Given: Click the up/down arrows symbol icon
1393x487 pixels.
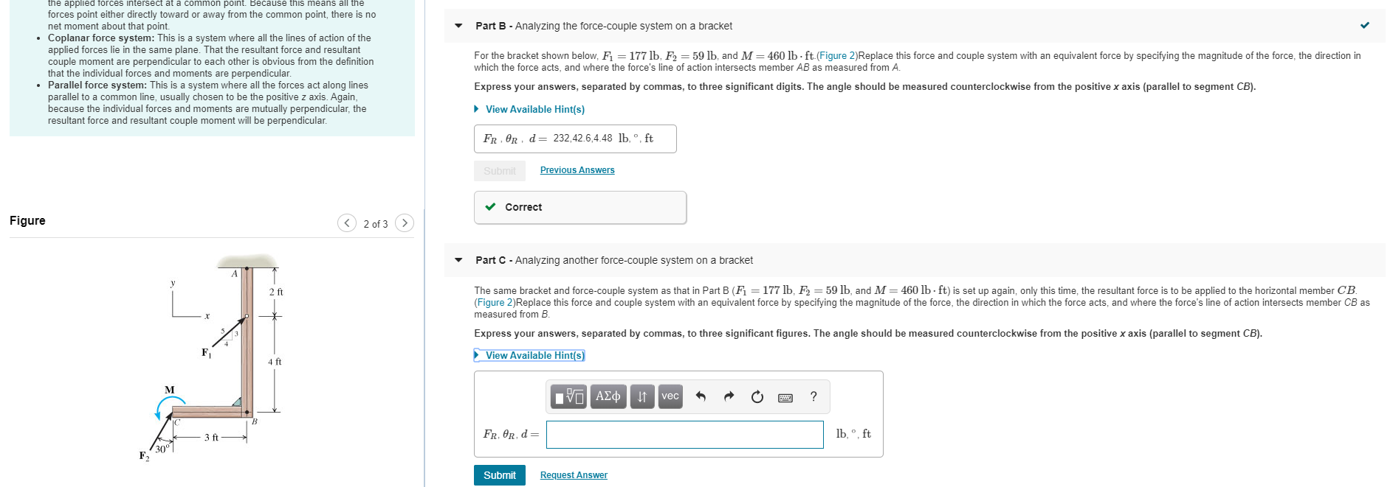Looking at the screenshot, I should pyautogui.click(x=641, y=396).
